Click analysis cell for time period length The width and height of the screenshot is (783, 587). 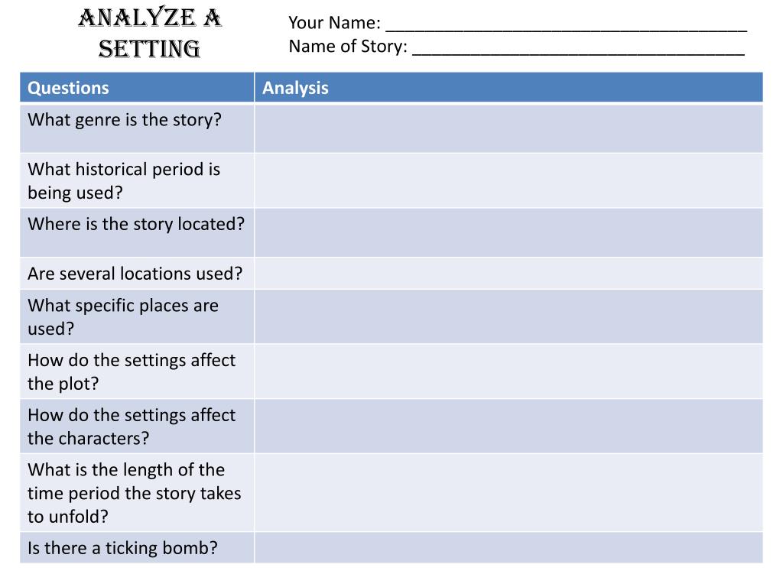[508, 493]
